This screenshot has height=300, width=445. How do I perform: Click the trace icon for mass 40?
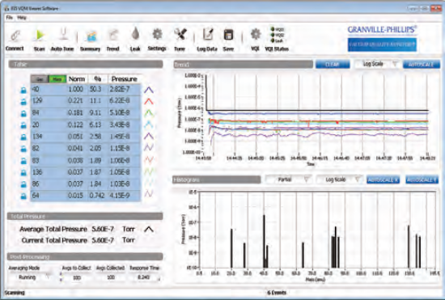149,90
